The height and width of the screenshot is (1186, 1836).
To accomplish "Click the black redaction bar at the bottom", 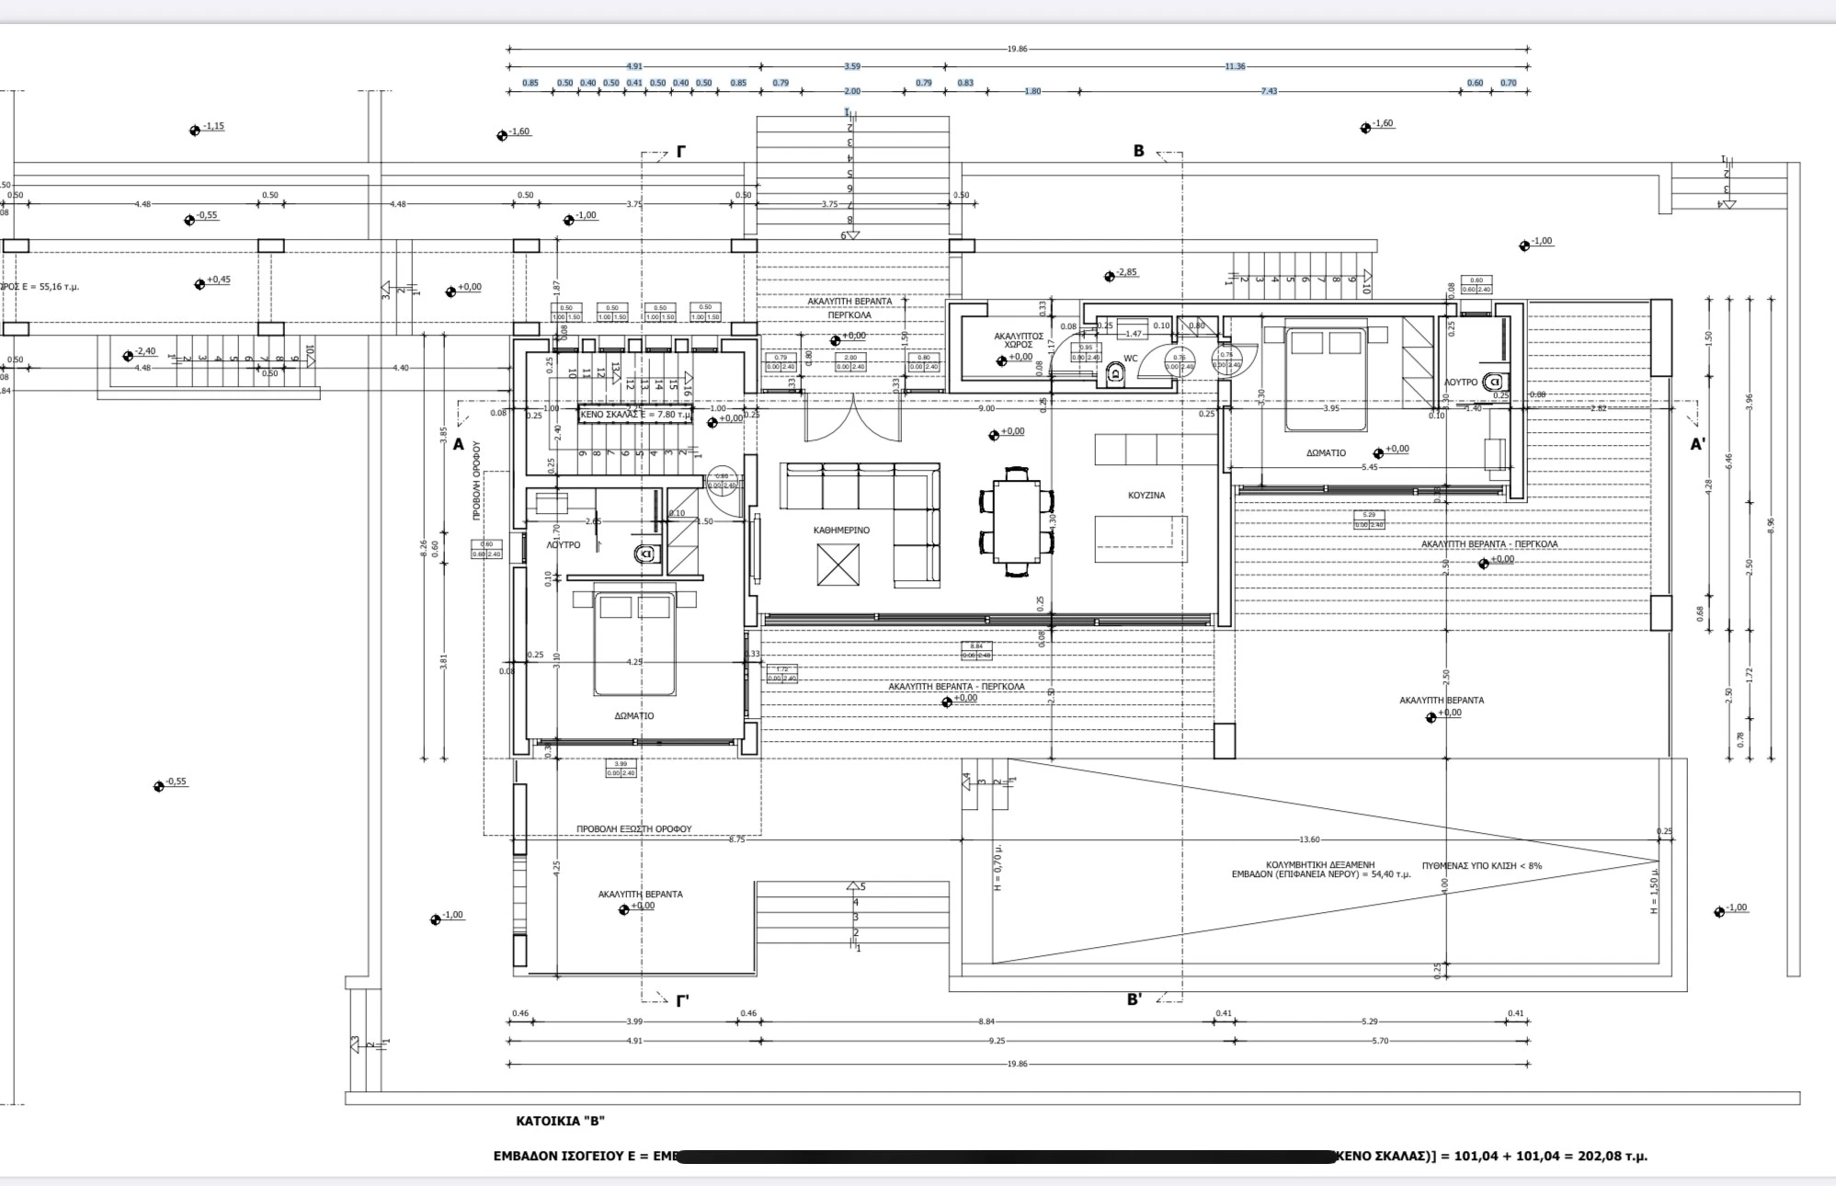I will coord(1006,1157).
